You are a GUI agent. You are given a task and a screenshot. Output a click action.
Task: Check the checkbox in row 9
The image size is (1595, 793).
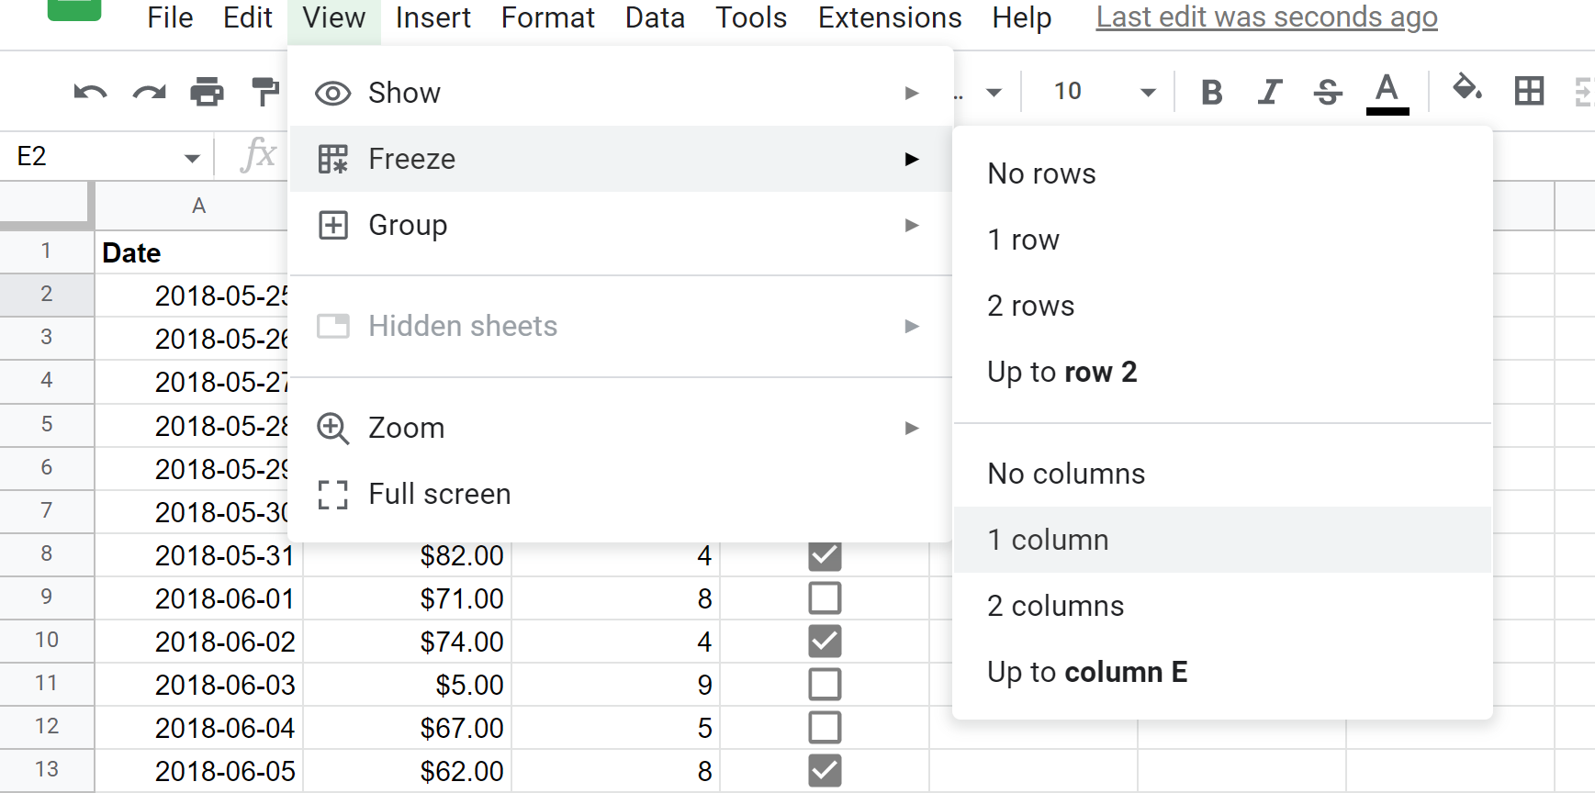click(x=825, y=598)
